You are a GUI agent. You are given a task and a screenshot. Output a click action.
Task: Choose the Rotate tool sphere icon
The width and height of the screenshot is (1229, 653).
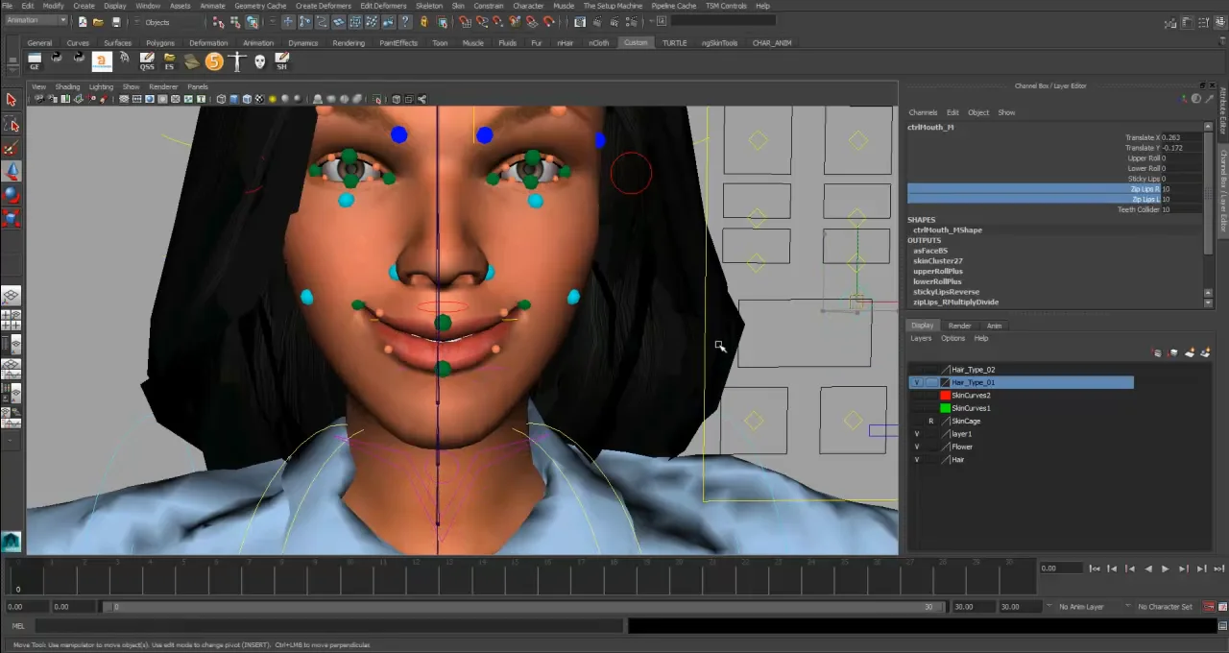pos(12,195)
